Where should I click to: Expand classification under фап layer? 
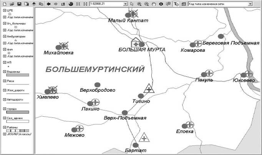pos(5,56)
